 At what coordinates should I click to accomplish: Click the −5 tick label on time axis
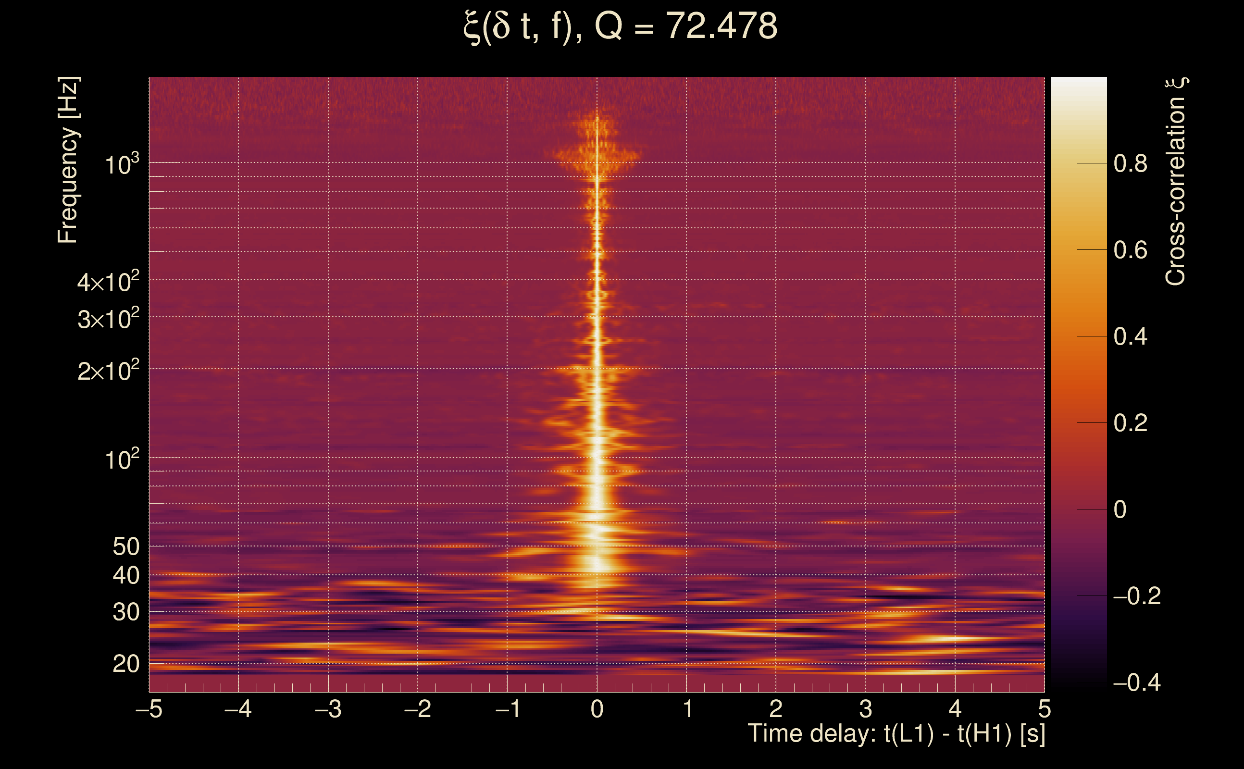149,709
